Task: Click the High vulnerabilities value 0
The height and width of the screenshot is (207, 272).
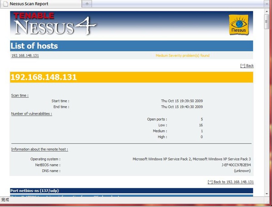Action: coord(202,137)
